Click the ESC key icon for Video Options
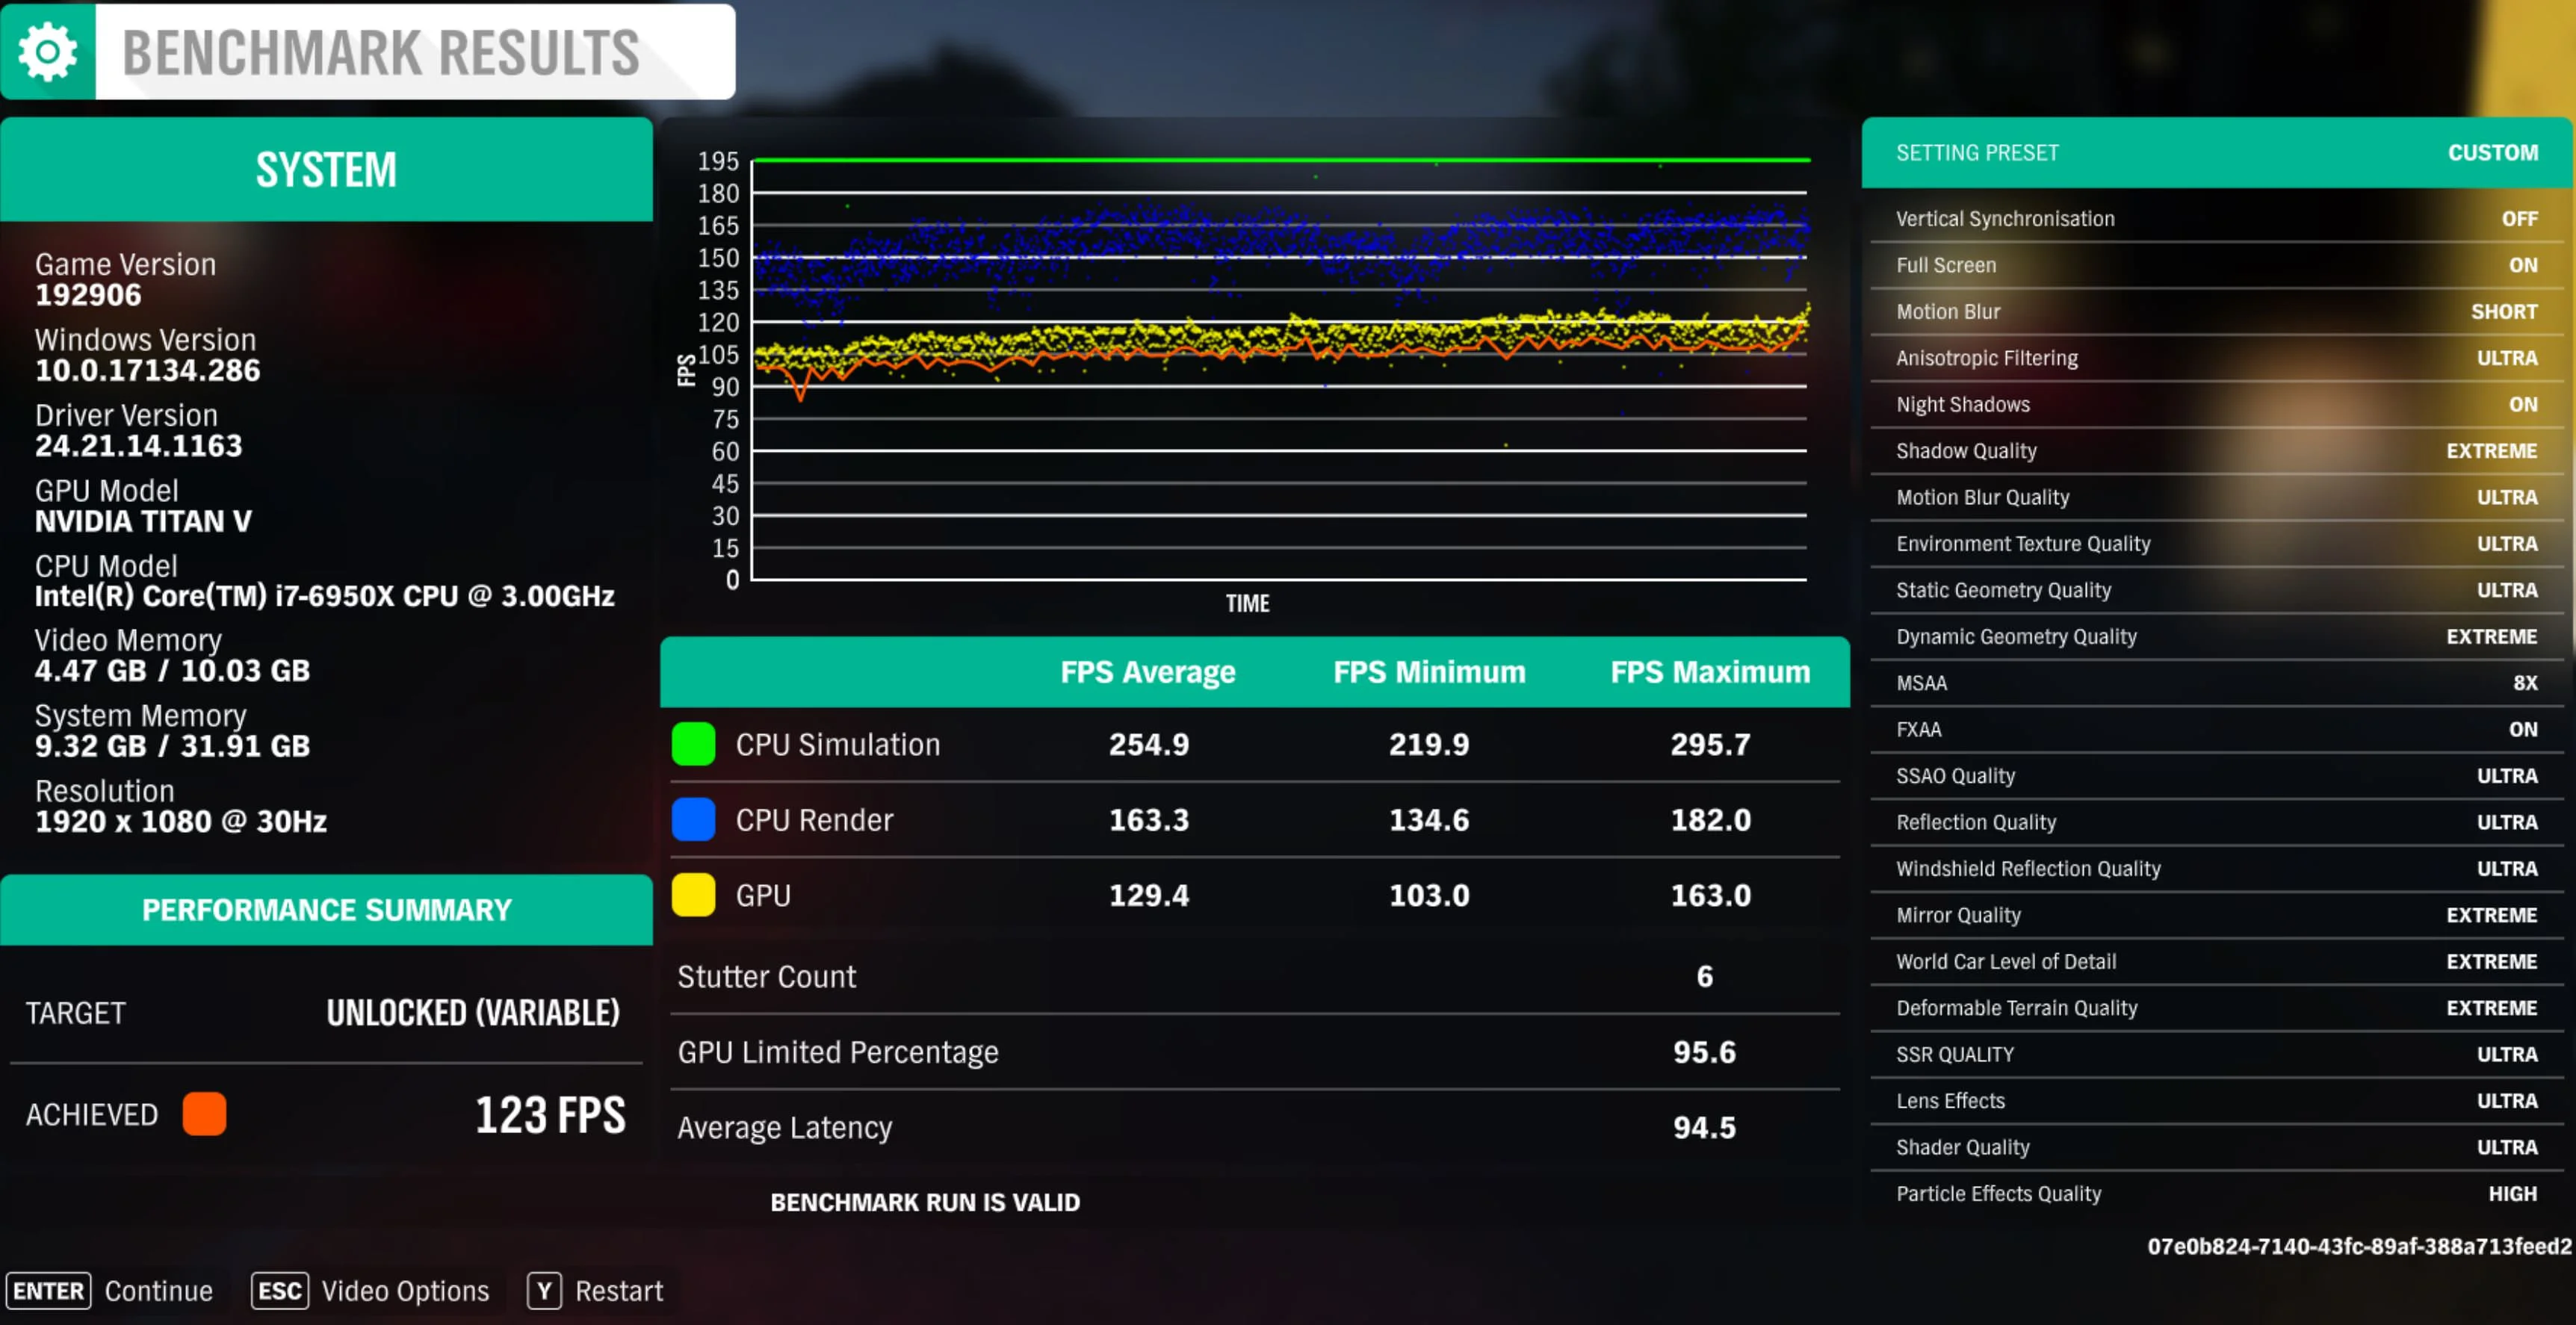This screenshot has height=1325, width=2576. [280, 1291]
